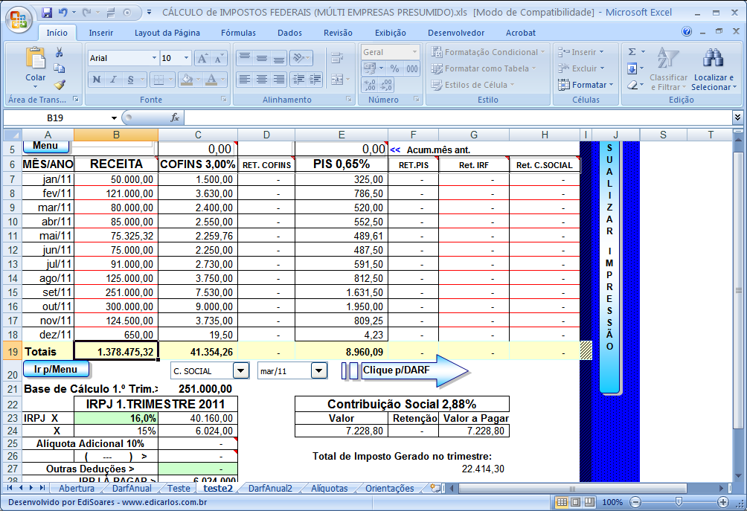Viewport: 747px width, 511px height.
Task: Switch to the Fórmulas ribbon tab
Action: point(239,32)
